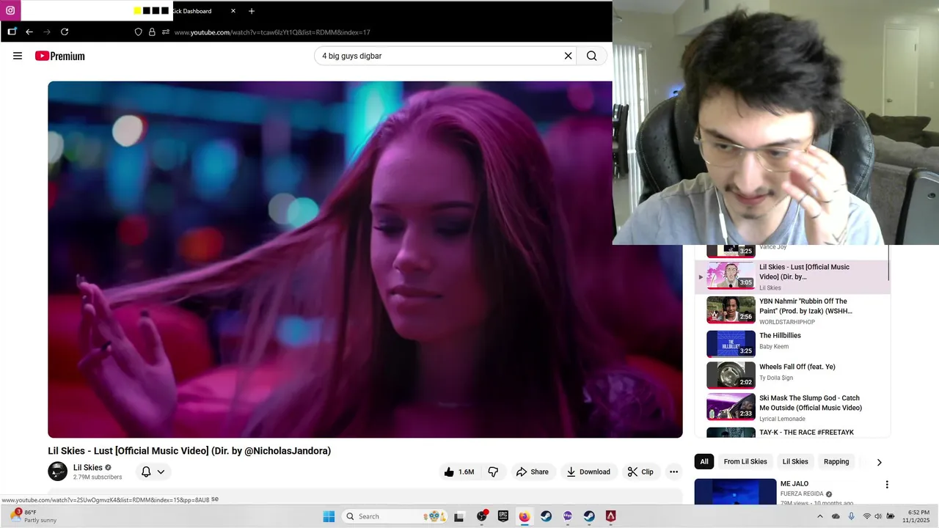Expand subscription notification options chevron
The image size is (939, 528).
click(161, 472)
